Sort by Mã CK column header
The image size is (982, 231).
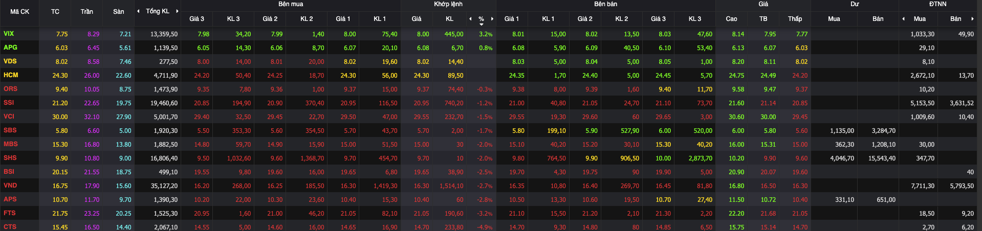[x=20, y=11]
